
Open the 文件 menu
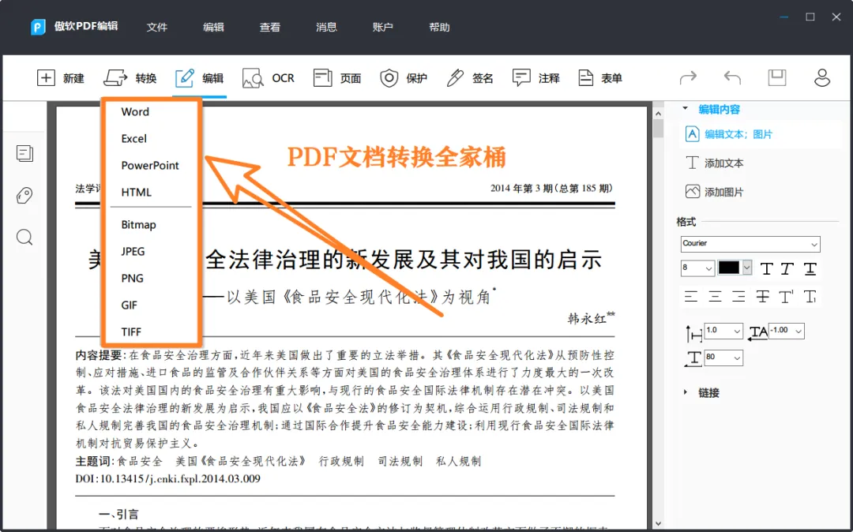click(x=156, y=27)
